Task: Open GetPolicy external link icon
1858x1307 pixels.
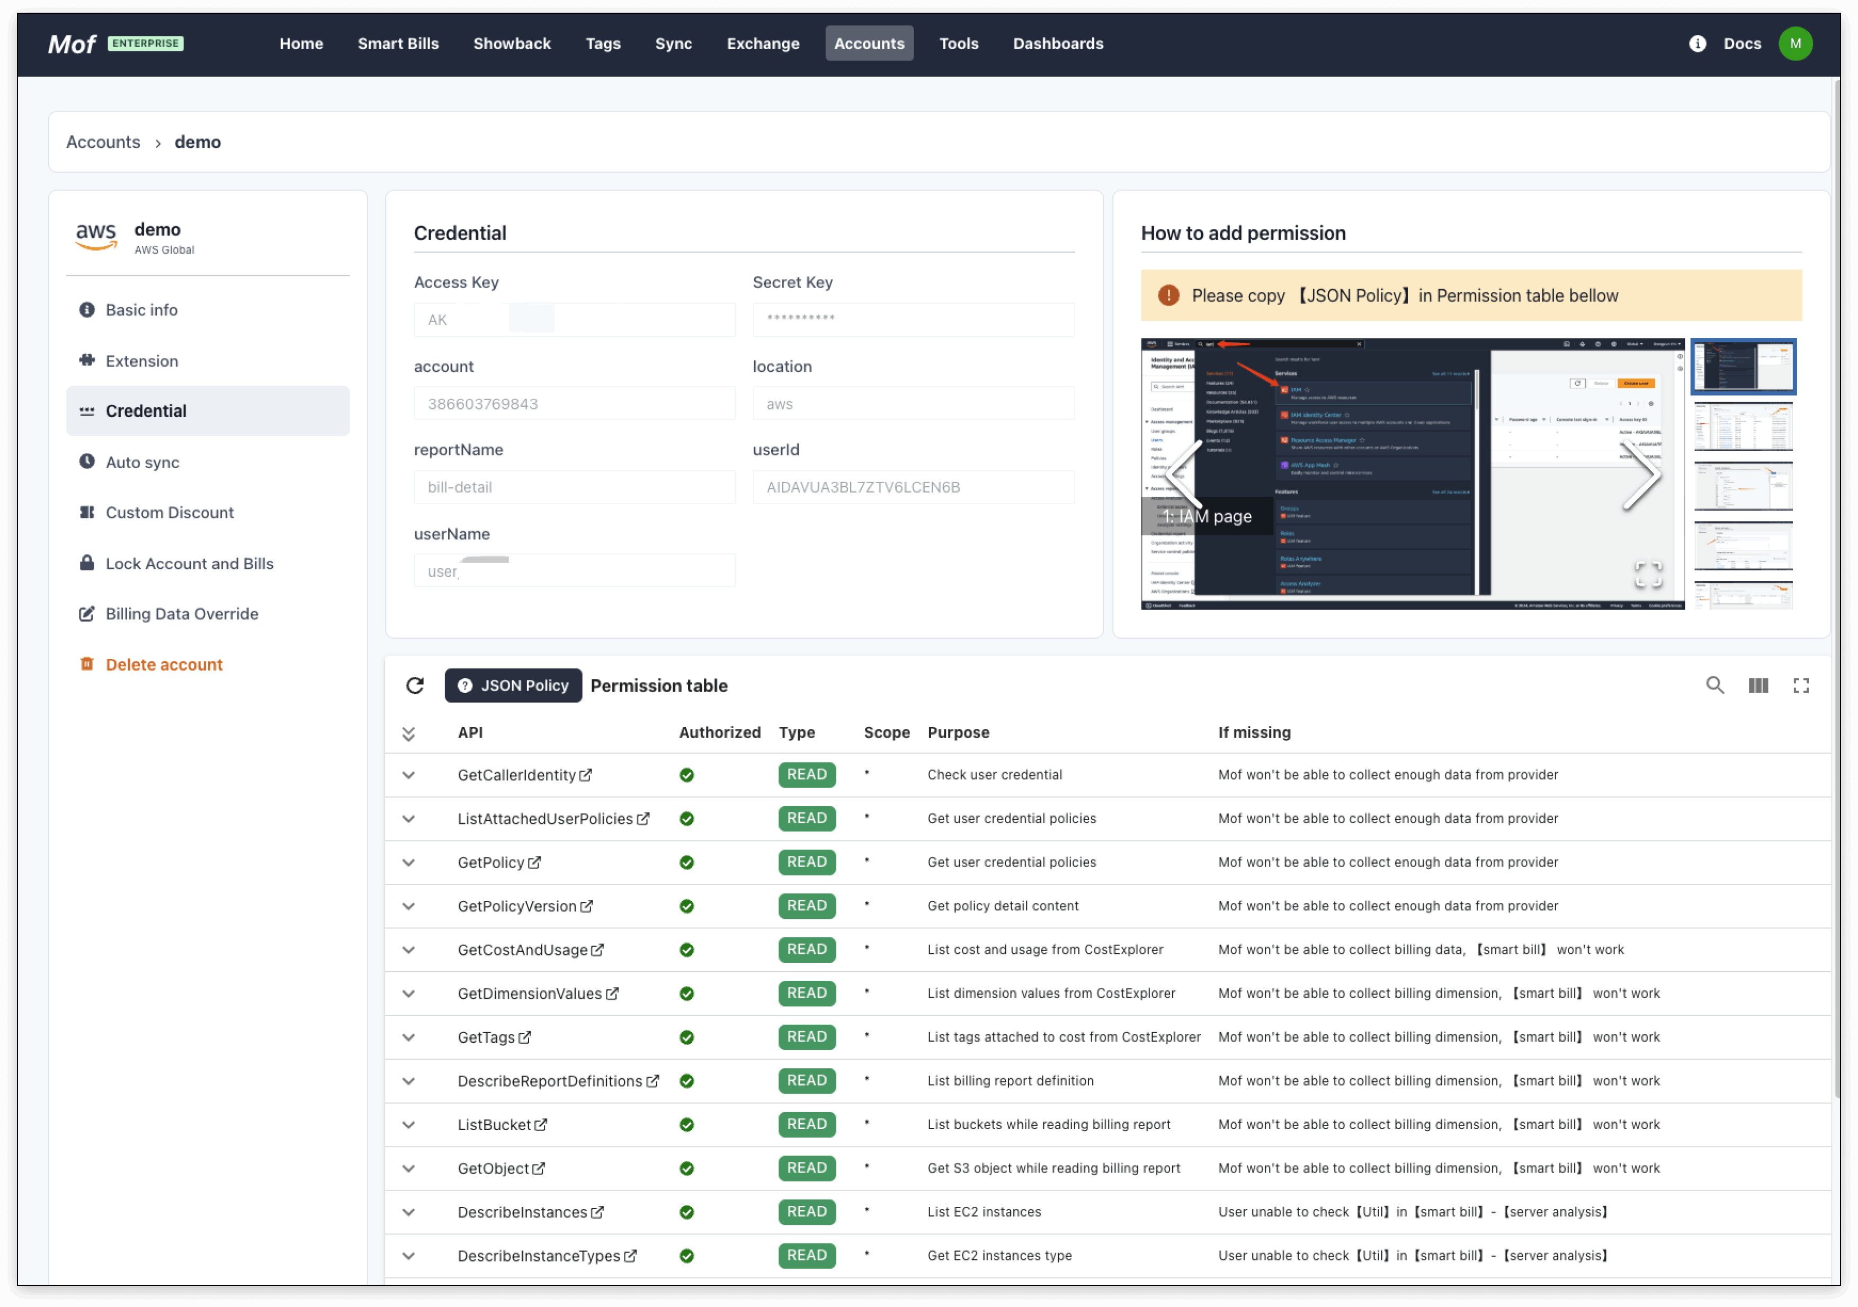Action: 534,863
